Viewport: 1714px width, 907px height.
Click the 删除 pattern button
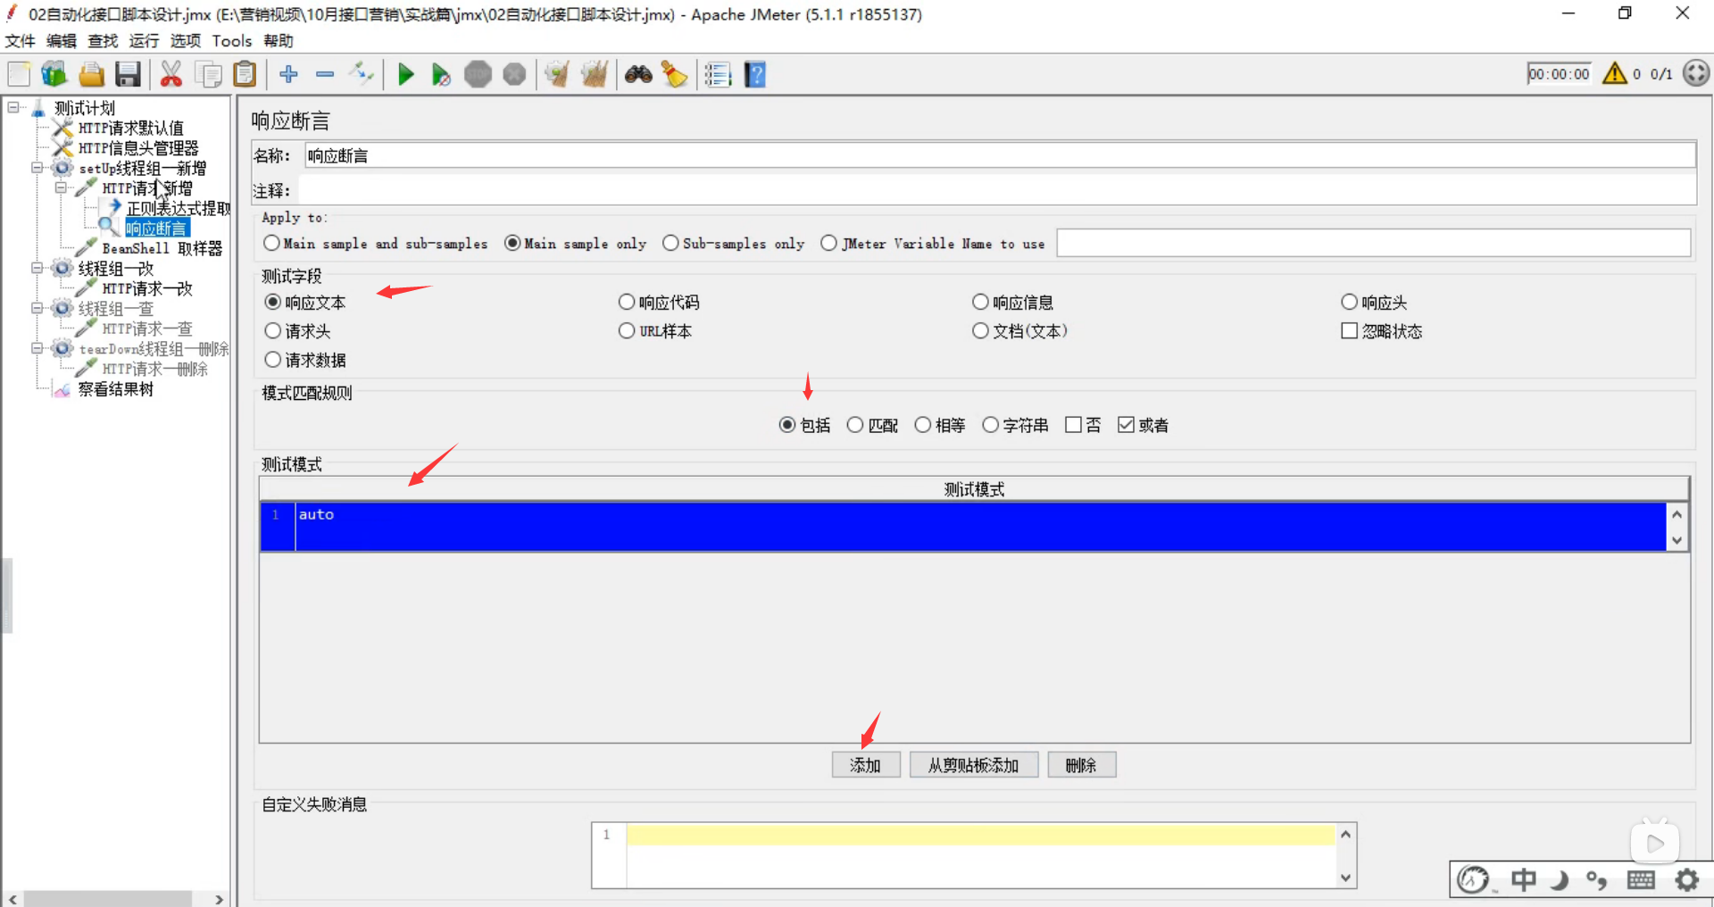pyautogui.click(x=1081, y=765)
